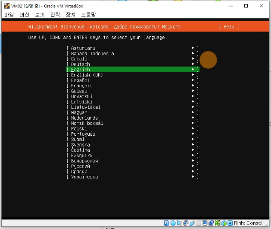Select Русский language entry

coord(133,166)
